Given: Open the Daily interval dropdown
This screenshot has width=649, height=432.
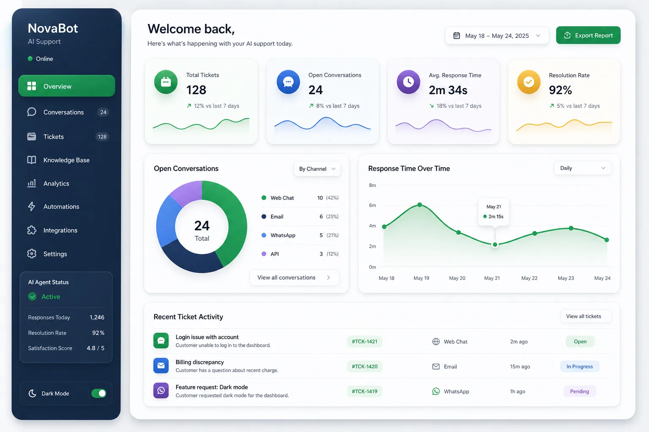Looking at the screenshot, I should click(583, 168).
